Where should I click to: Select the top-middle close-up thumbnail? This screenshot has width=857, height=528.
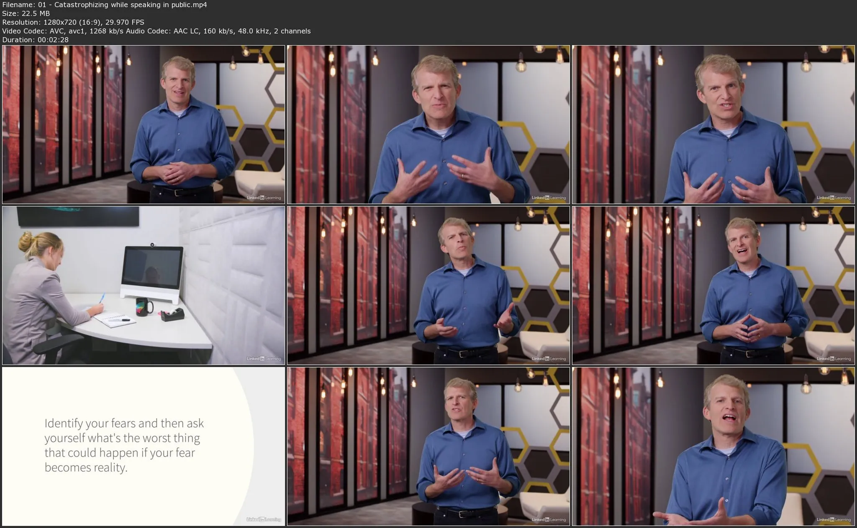[428, 125]
